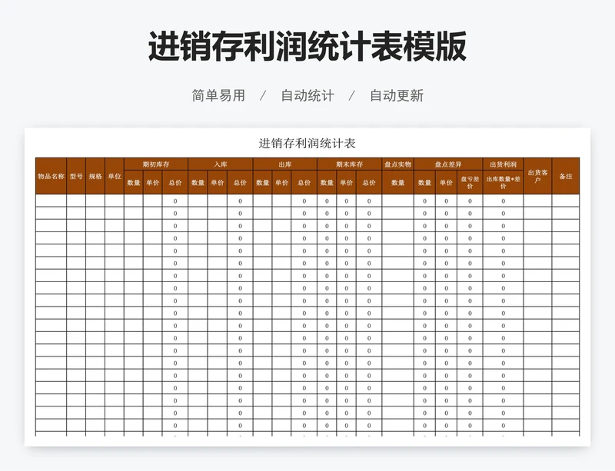Select 单价 subheader under 入库
Image resolution: width=615 pixels, height=471 pixels.
[218, 182]
